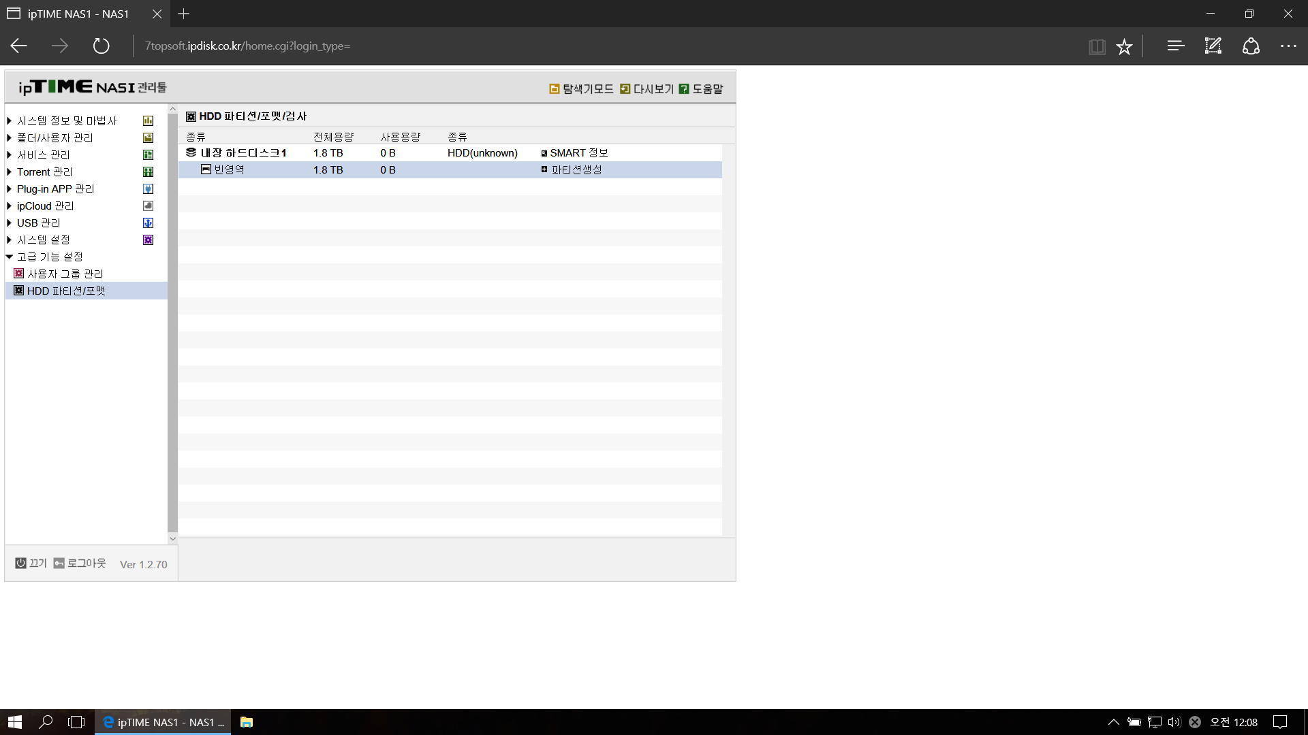This screenshot has height=735, width=1308.
Task: Select the 빈영역 partition row
Action: click(x=450, y=170)
